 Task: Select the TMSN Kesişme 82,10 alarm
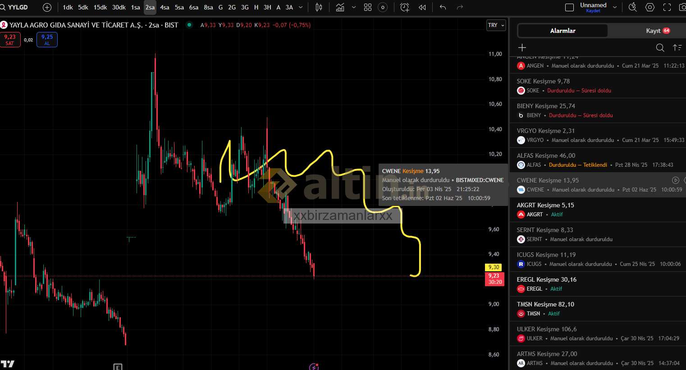click(598, 309)
